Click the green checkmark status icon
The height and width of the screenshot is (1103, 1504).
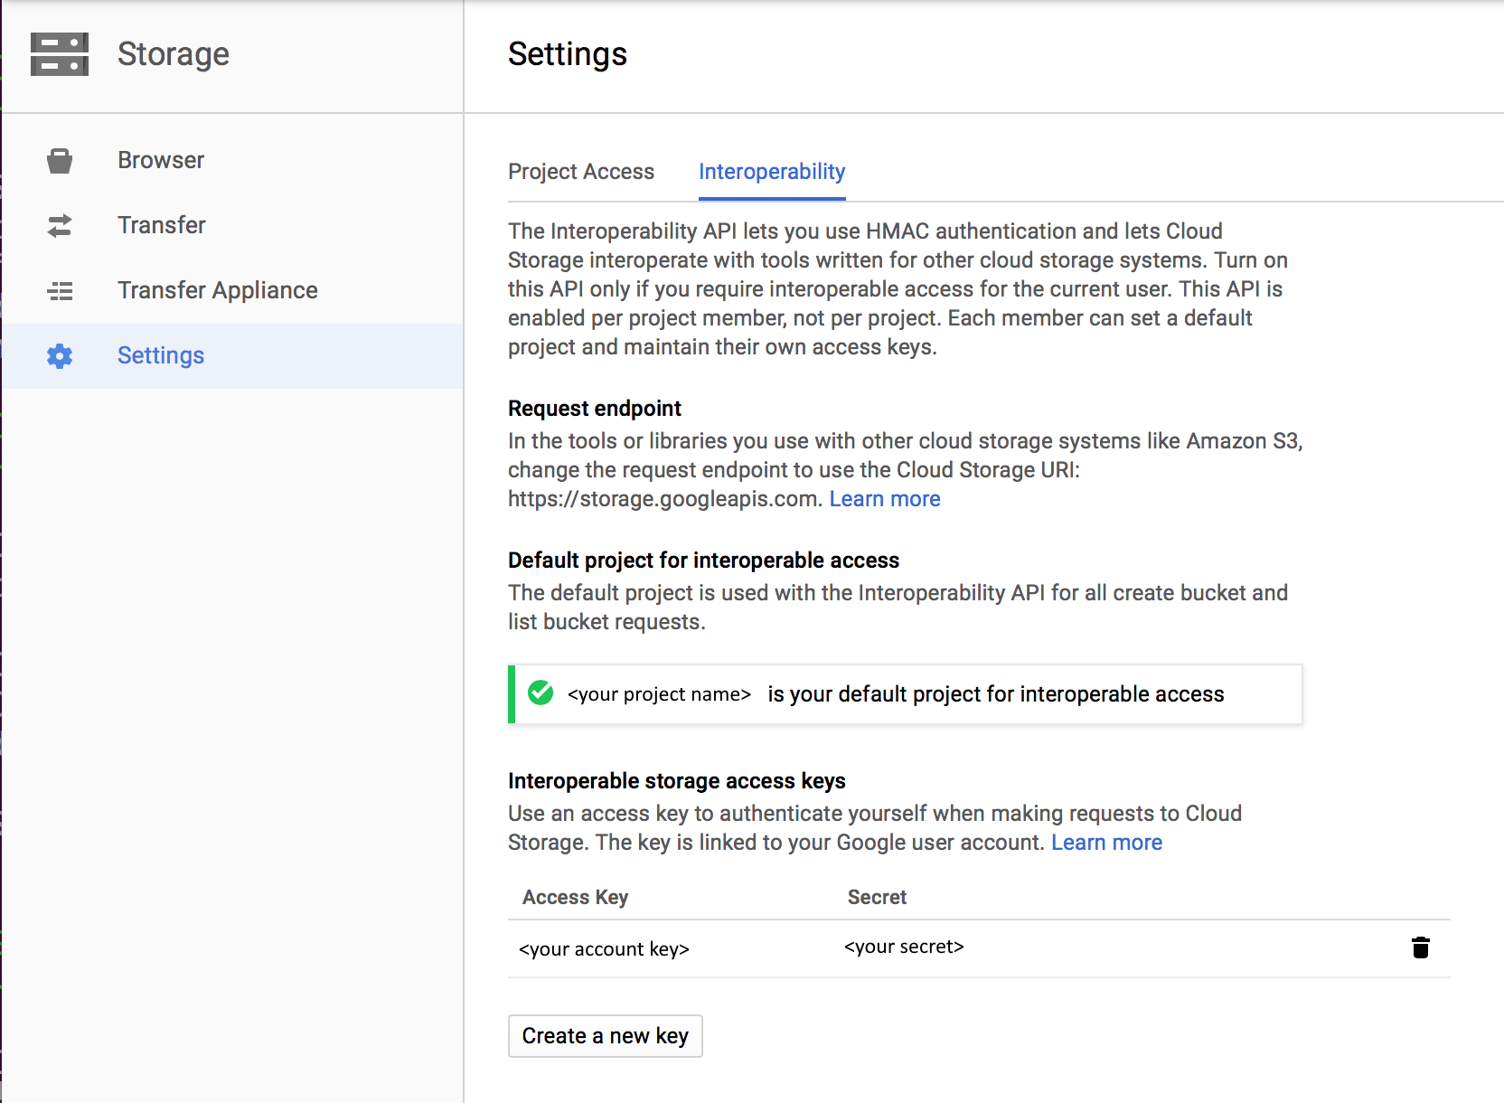click(540, 693)
